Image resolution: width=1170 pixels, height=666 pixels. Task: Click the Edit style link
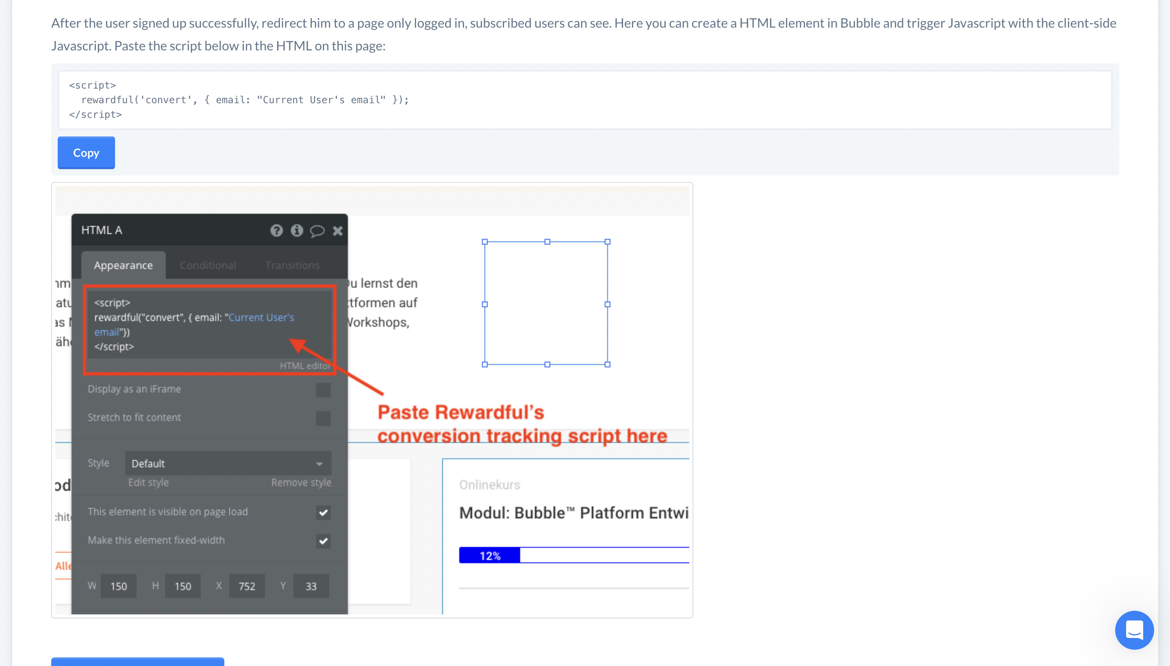[x=148, y=483]
